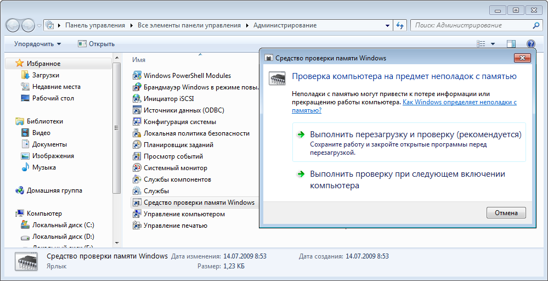
Task: Open link Как Windows определяет неполадки с памятью
Action: (x=404, y=106)
